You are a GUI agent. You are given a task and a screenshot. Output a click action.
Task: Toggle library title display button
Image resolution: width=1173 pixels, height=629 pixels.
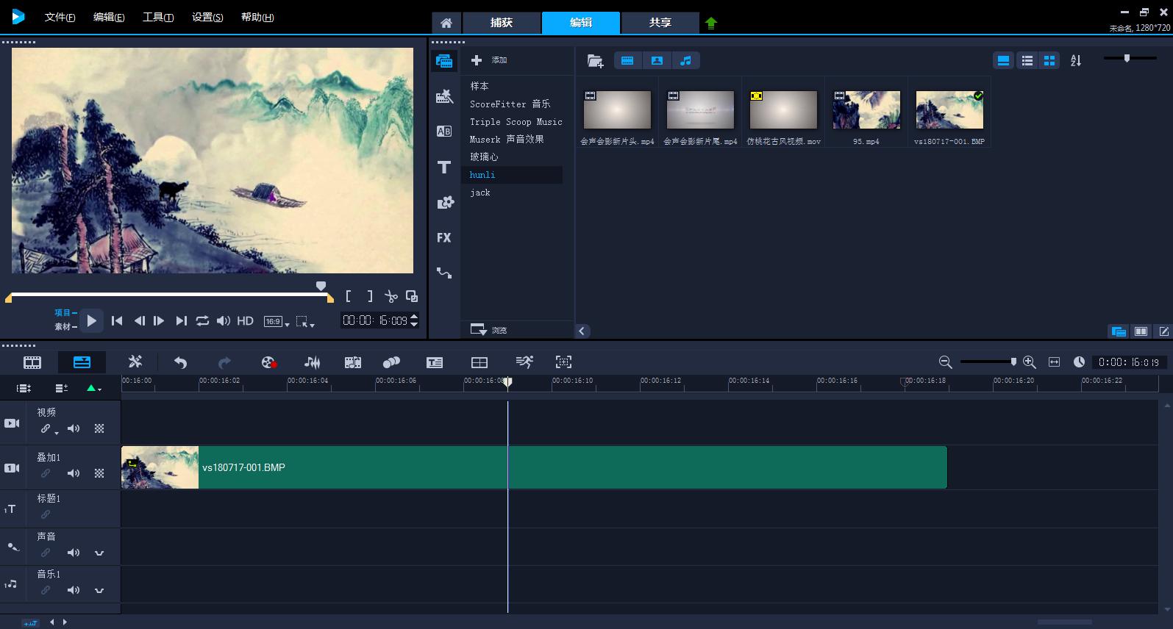(1003, 61)
